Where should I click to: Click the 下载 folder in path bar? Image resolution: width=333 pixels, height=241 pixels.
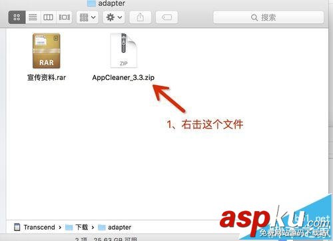click(77, 227)
